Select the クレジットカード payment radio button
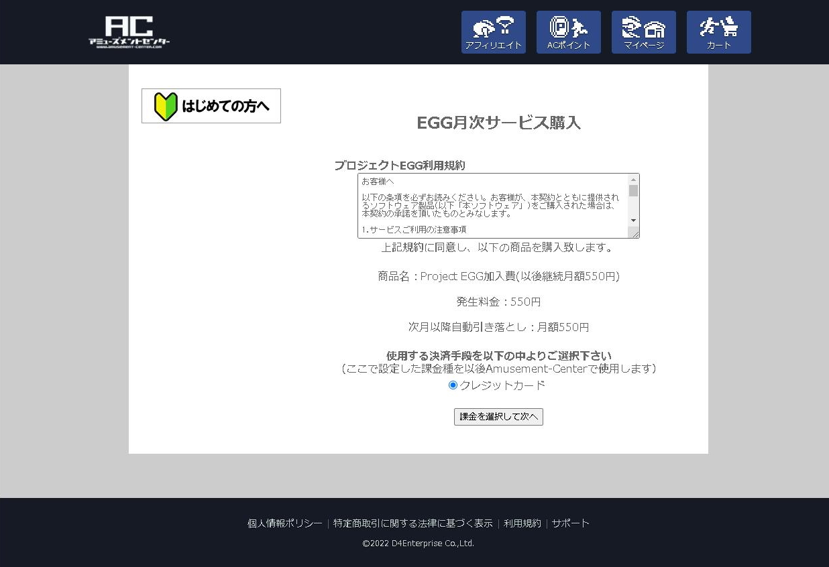Screen dimensions: 829x567 pos(453,385)
